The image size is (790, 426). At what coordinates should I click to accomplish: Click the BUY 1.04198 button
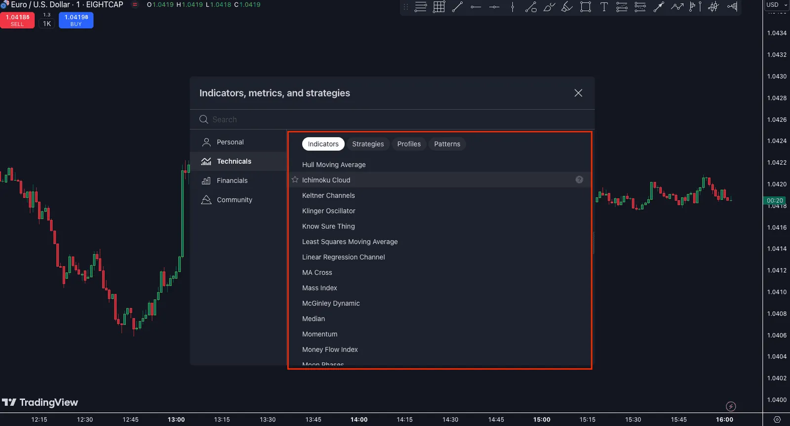[76, 20]
